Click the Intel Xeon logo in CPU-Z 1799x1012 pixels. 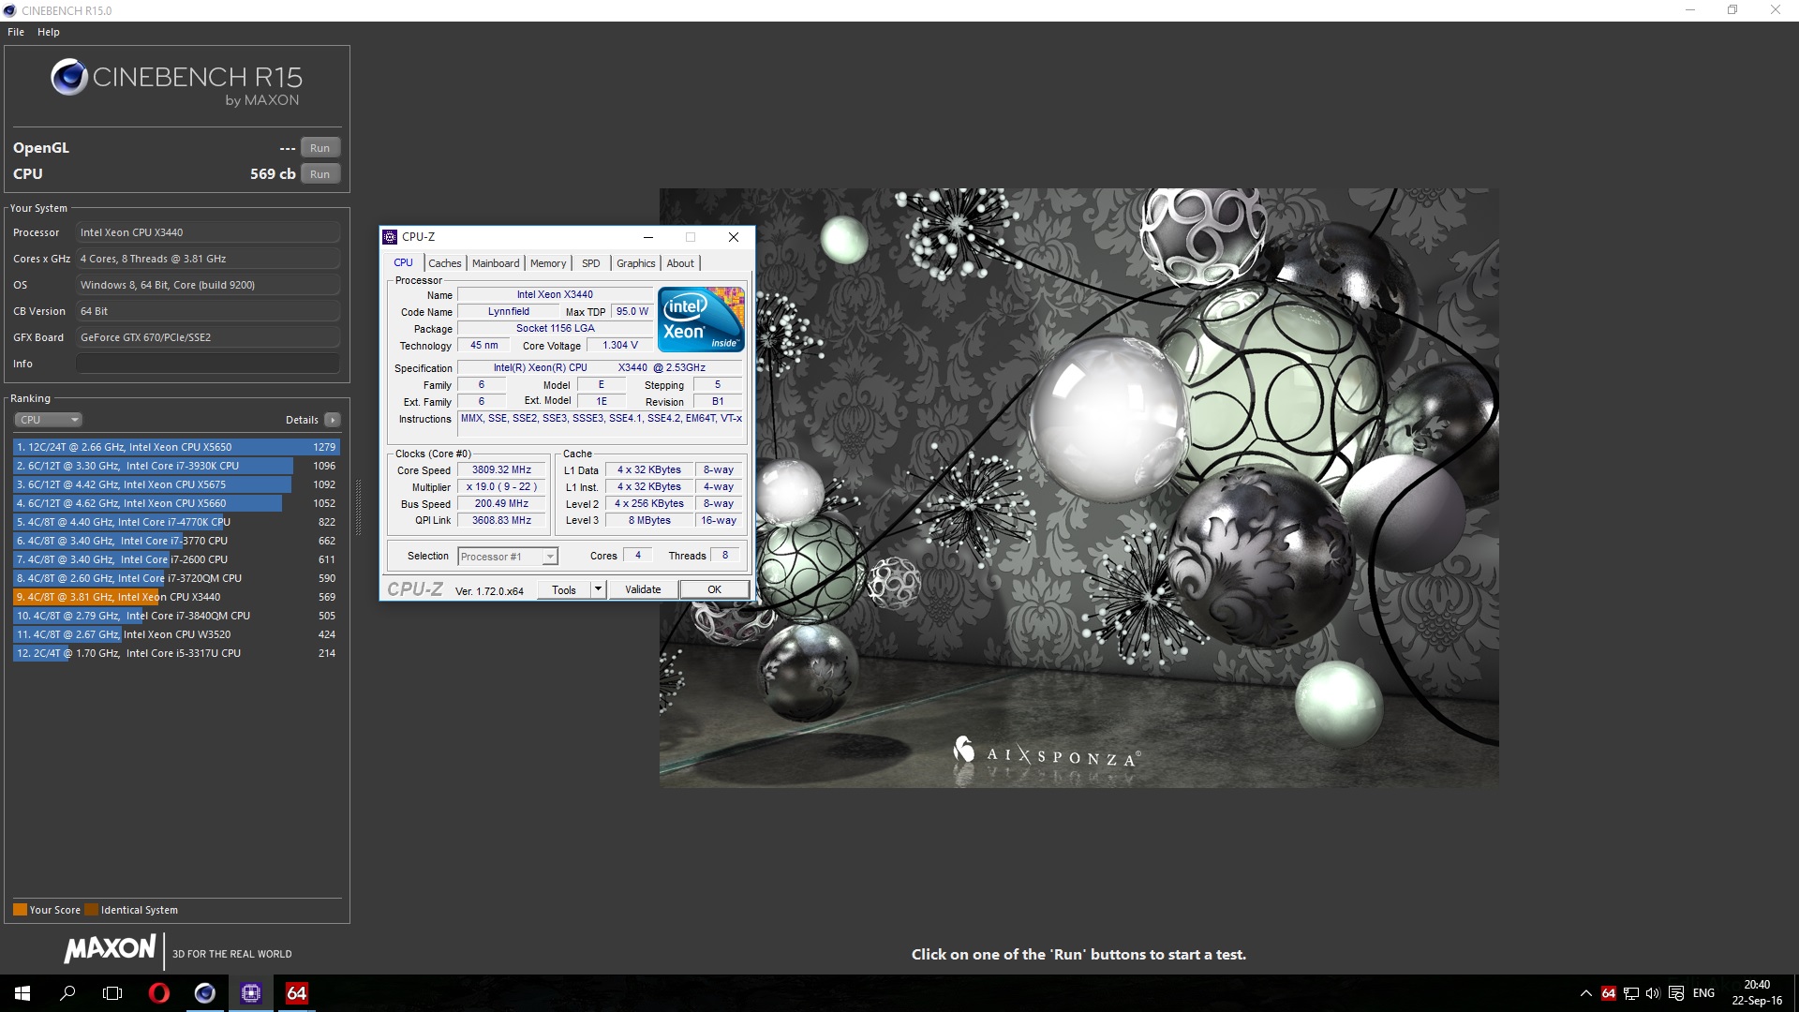pos(700,320)
